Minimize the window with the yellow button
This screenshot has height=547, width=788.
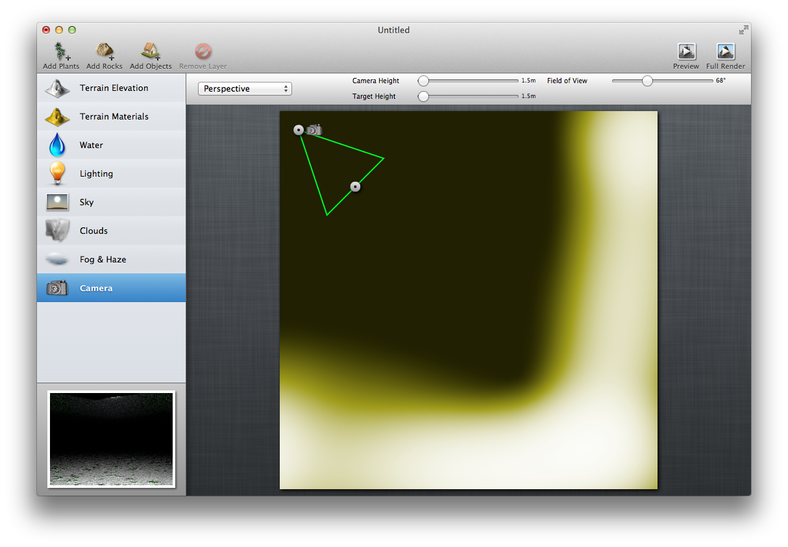click(x=59, y=30)
